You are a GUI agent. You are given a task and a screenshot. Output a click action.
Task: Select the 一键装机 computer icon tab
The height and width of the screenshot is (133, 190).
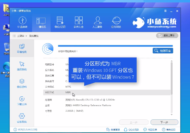(x=41, y=23)
